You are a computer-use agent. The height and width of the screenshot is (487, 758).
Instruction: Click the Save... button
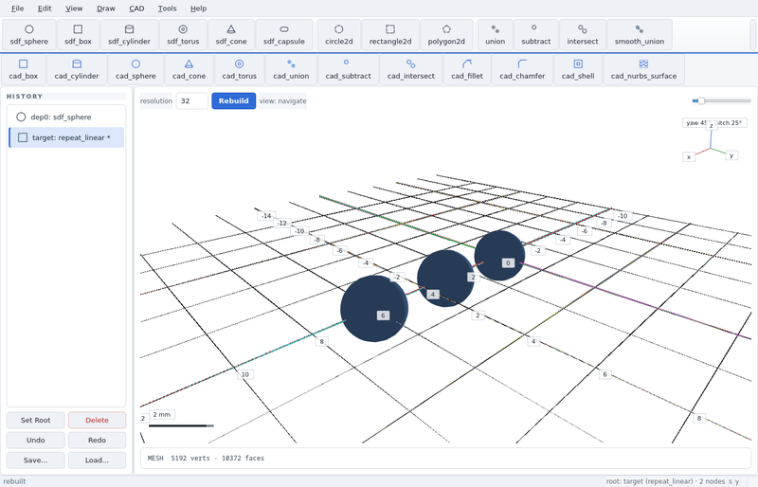(x=36, y=460)
